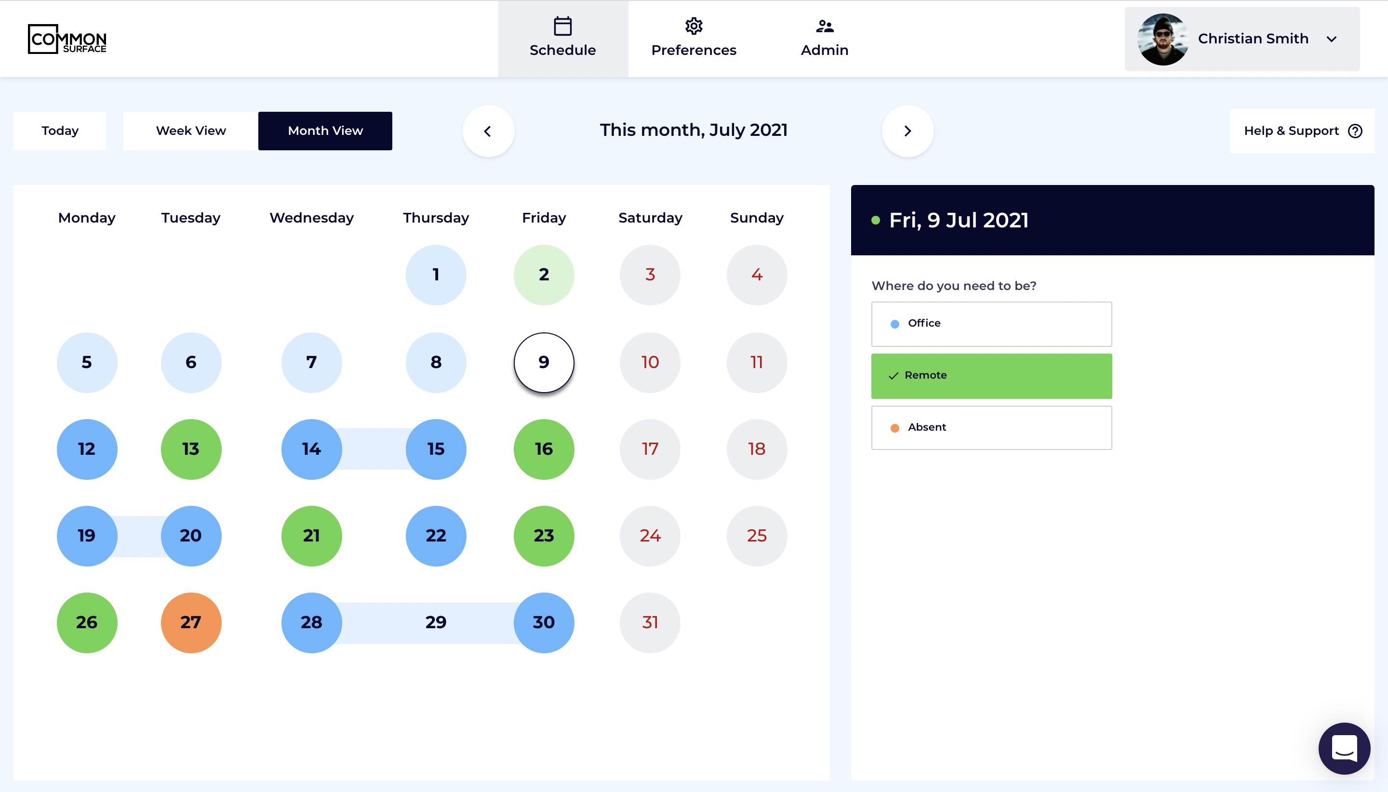This screenshot has width=1388, height=792.
Task: Jump to Today
Action: (59, 131)
